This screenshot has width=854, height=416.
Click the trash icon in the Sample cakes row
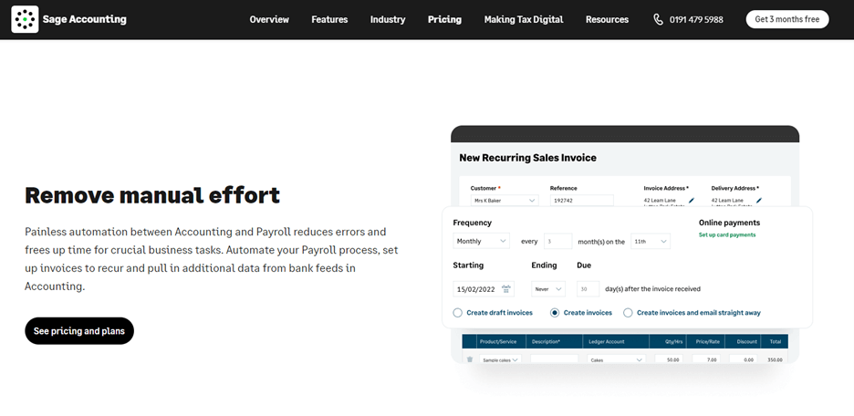tap(470, 359)
